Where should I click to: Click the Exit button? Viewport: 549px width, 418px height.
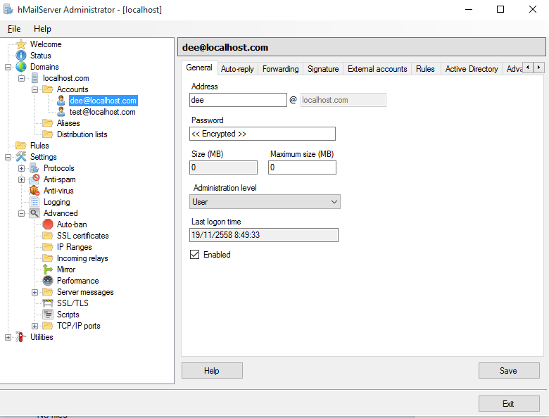(509, 403)
